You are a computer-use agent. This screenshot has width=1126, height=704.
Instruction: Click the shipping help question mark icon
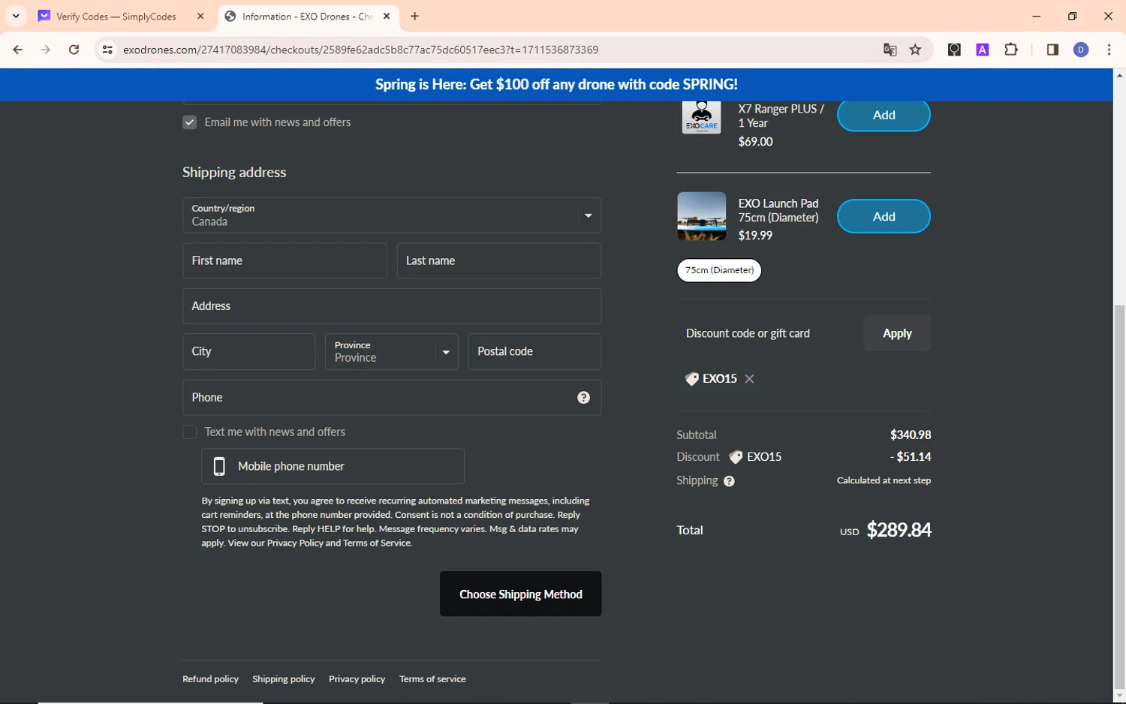(x=729, y=481)
